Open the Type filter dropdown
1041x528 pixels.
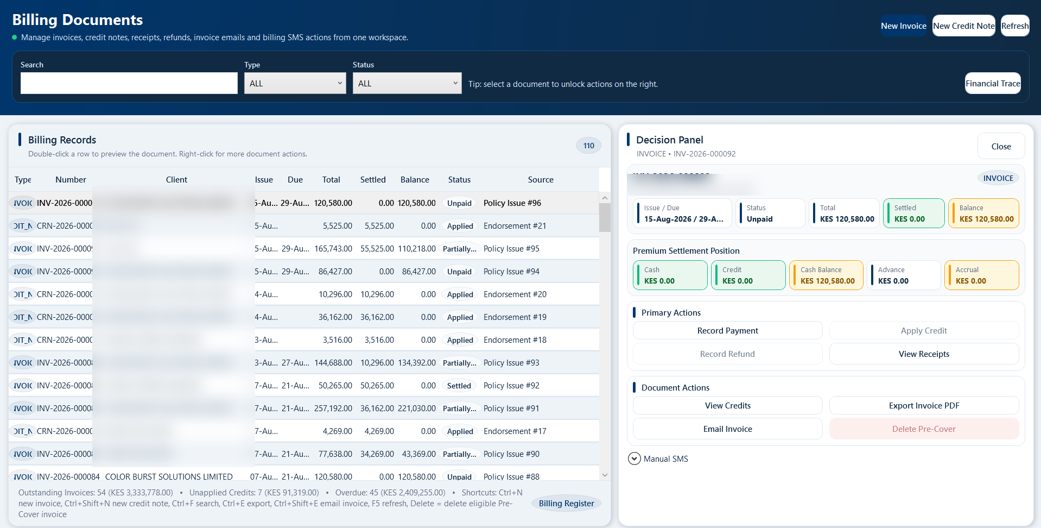295,83
